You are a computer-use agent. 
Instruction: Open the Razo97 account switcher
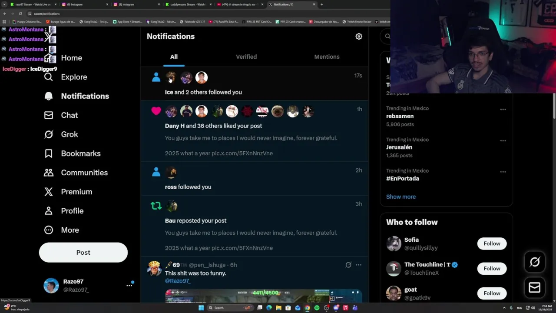tap(89, 286)
